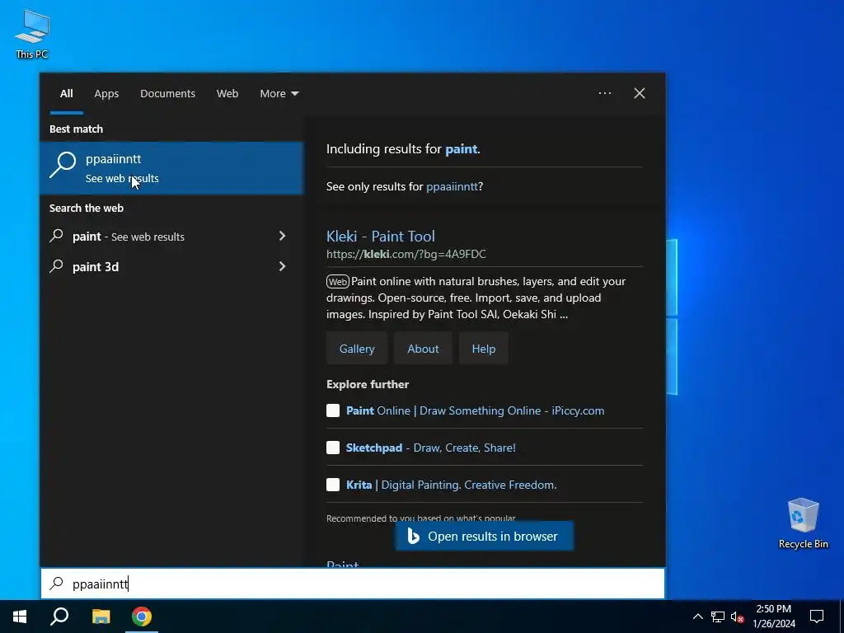This screenshot has width=844, height=633.
Task: Open search options ellipsis menu
Action: (x=605, y=93)
